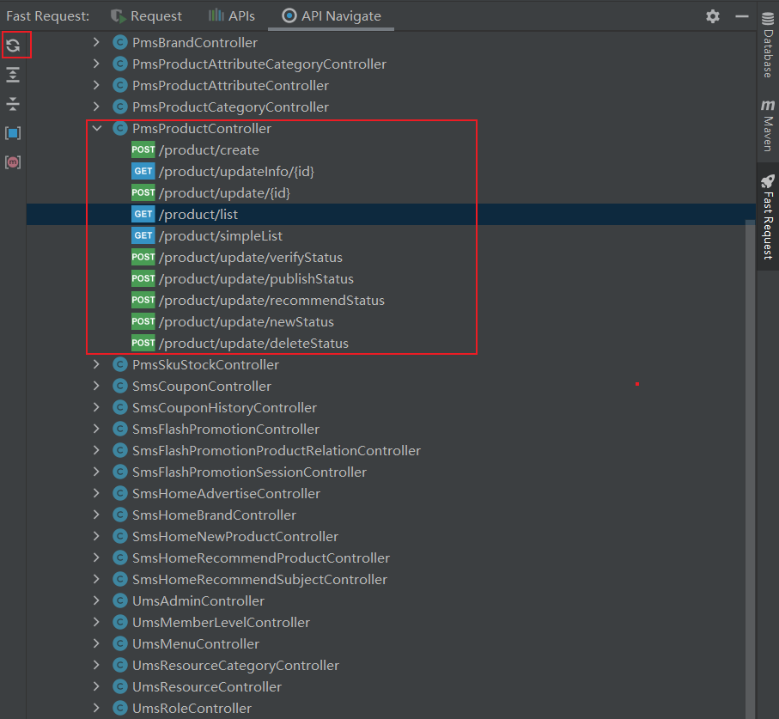Select the POST /product/create endpoint
Screen dimensions: 779x719
click(x=209, y=150)
